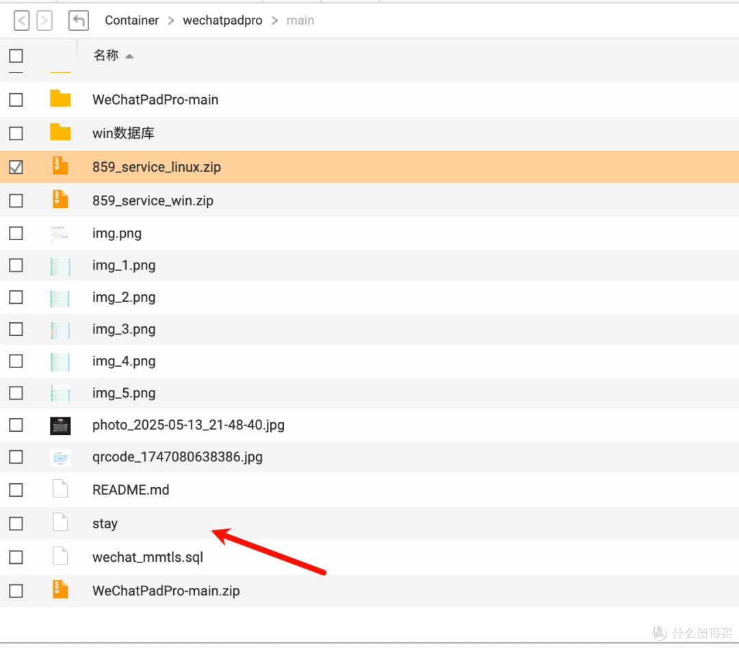
Task: Toggle sort order using the 名称 arrow
Action: [x=129, y=56]
